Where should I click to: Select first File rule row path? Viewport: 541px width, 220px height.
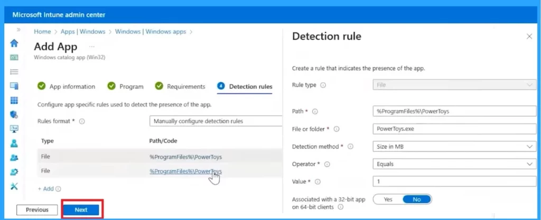point(185,157)
